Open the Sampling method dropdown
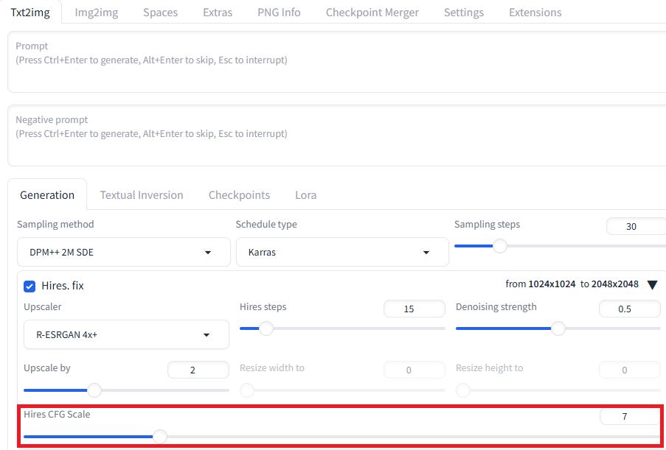The width and height of the screenshot is (666, 450). point(124,252)
